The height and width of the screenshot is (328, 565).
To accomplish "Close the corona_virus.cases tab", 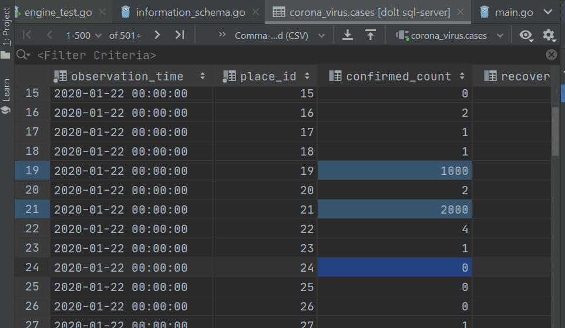I will (460, 12).
